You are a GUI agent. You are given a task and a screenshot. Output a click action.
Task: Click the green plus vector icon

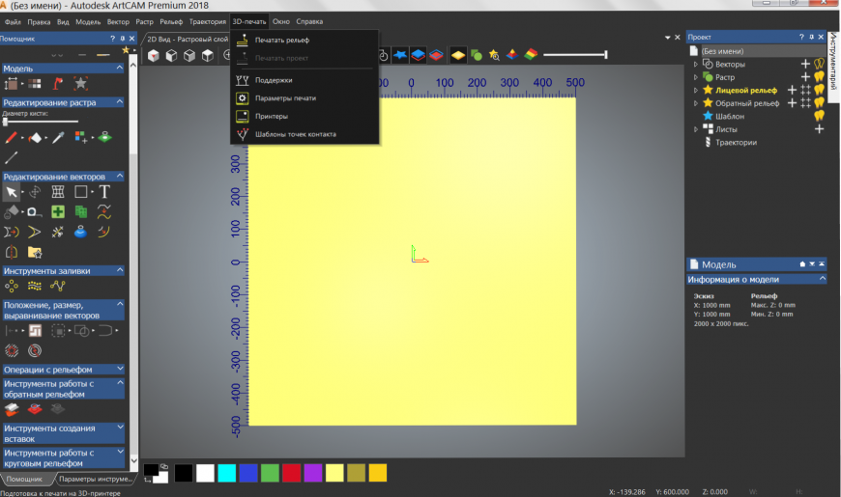(x=58, y=211)
